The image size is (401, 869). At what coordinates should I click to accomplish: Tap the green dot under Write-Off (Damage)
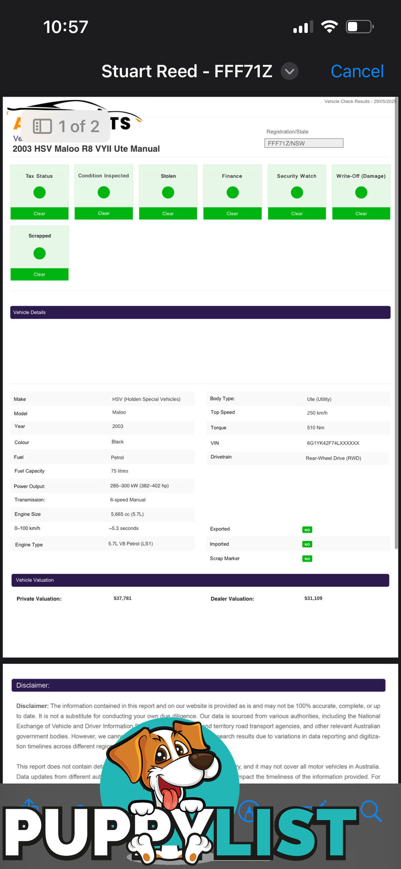click(x=361, y=193)
